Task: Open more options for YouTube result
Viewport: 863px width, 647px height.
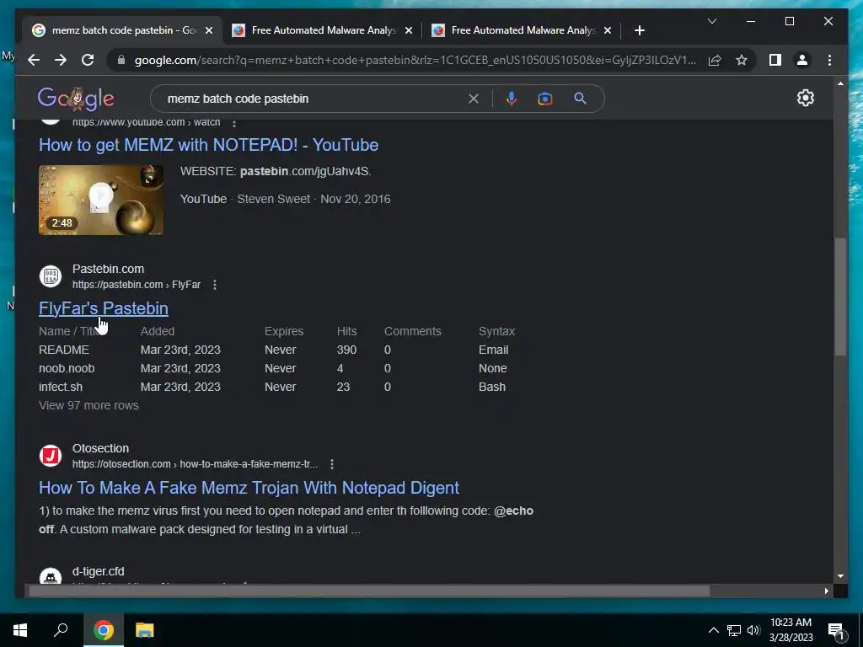Action: [234, 123]
